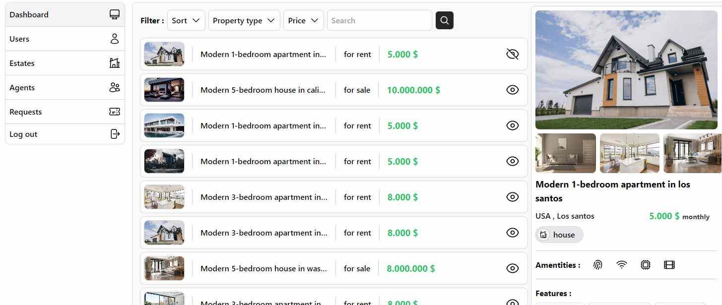Image resolution: width=722 pixels, height=305 pixels.
Task: Toggle the eye icon on the 8.000.000 $ listing
Action: tap(512, 268)
